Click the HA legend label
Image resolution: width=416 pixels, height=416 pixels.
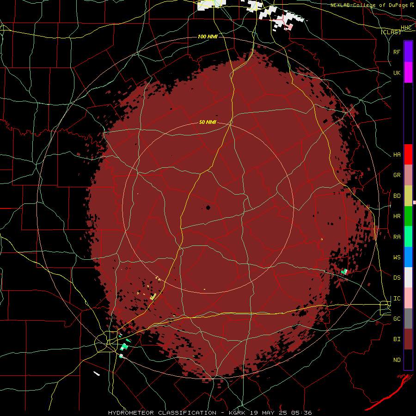(397, 155)
